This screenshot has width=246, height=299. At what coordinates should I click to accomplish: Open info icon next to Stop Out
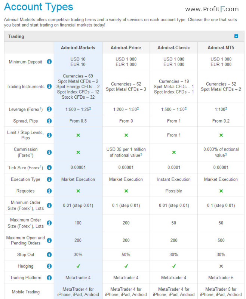[49, 255]
